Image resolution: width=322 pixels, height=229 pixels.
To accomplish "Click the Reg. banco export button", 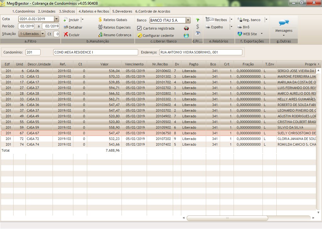I will click(251, 20).
